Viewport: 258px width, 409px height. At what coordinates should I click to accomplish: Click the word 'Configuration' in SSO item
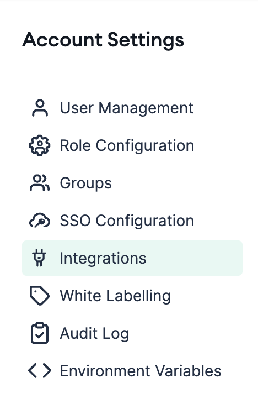point(145,221)
